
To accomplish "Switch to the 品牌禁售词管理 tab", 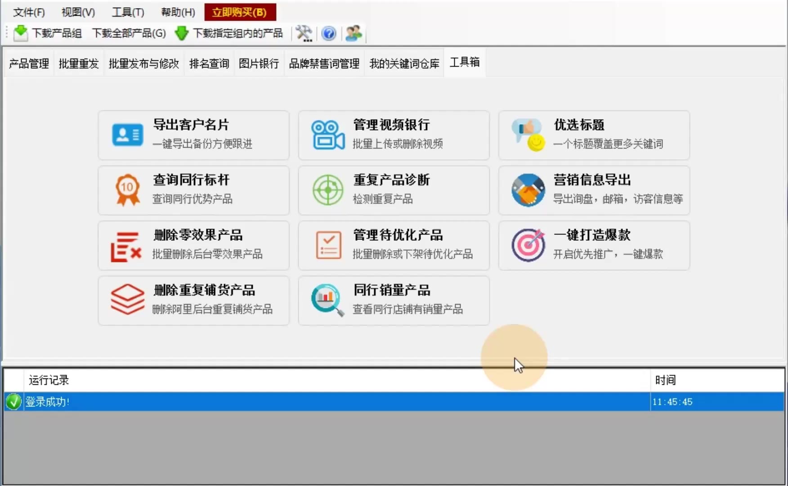I will pos(324,63).
